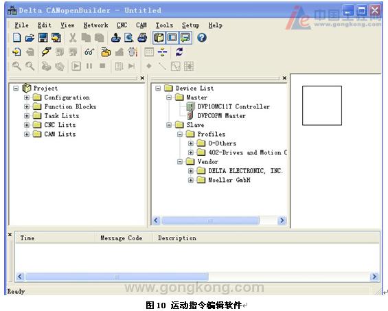Click the grayed diamond point tool
The height and width of the screenshot is (311, 388).
149,66
